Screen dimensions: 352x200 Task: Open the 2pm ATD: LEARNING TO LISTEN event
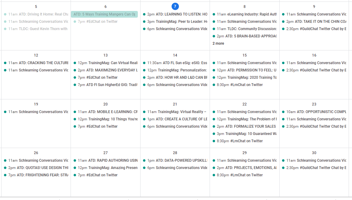pos(175,14)
